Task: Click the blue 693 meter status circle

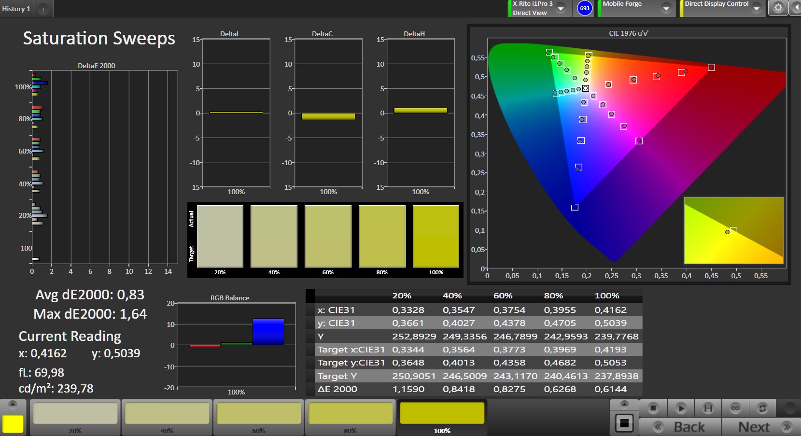Action: coord(585,8)
